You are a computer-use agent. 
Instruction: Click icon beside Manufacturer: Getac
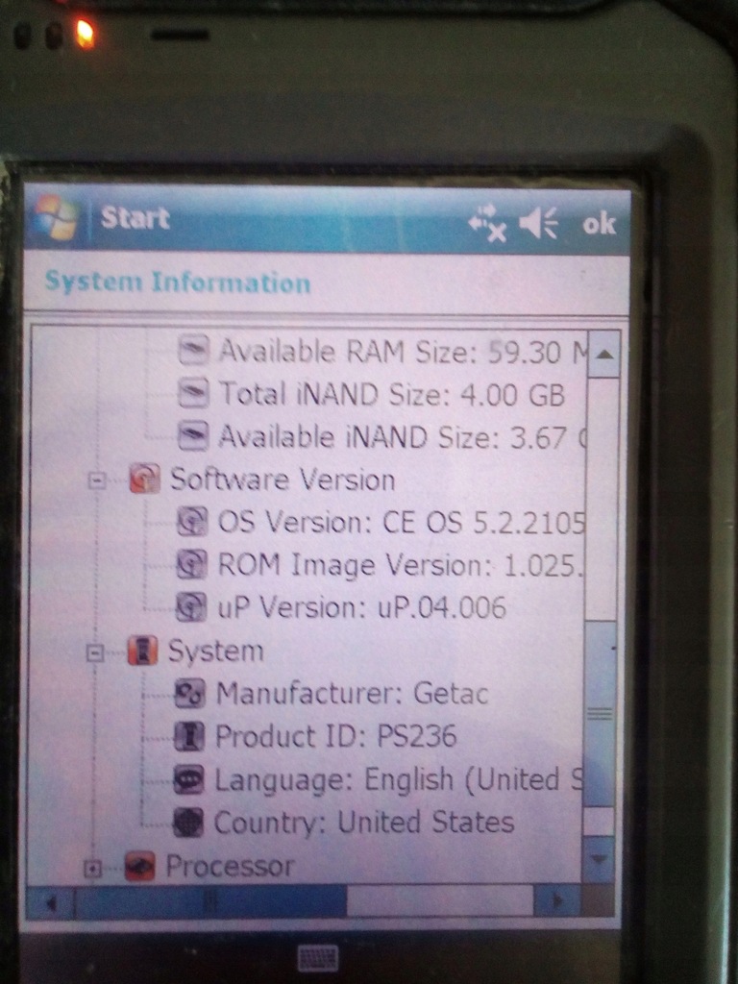pos(189,694)
